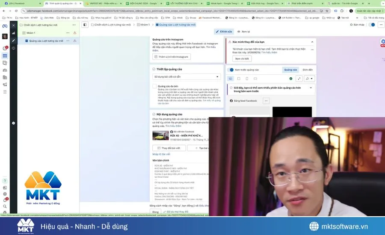The width and height of the screenshot is (385, 235).
Task: Open the warning icon on the Nhóm 1 row
Action: pyautogui.click(x=74, y=33)
